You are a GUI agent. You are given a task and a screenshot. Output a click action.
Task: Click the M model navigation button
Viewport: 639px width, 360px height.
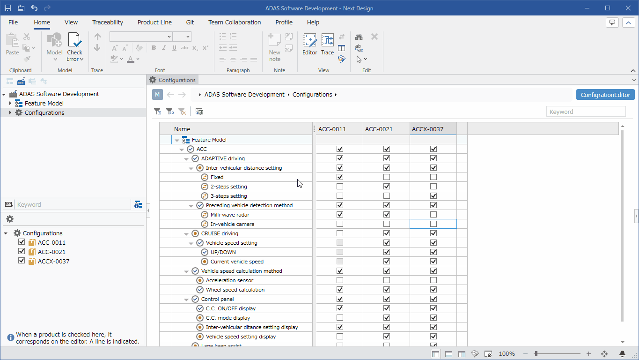point(157,94)
